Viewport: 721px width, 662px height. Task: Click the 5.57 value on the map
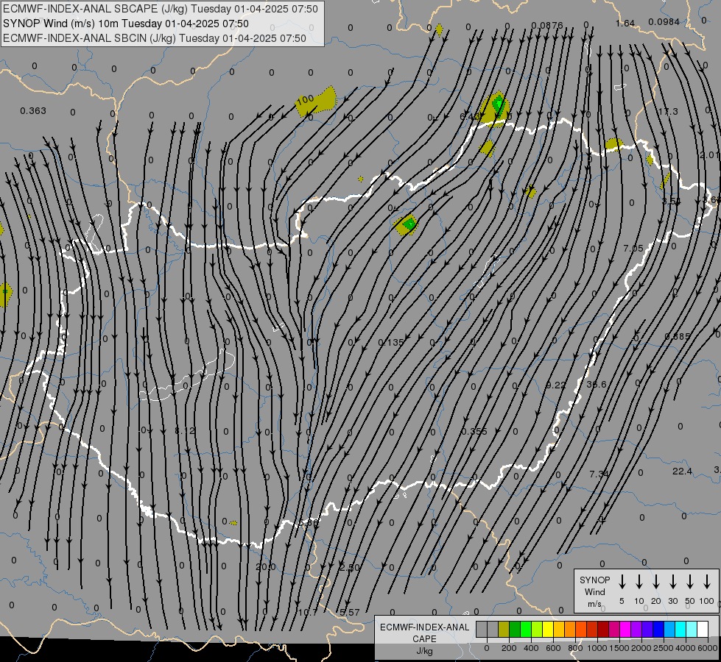click(350, 613)
